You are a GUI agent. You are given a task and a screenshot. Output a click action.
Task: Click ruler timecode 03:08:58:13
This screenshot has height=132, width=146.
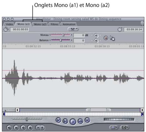[102, 46]
